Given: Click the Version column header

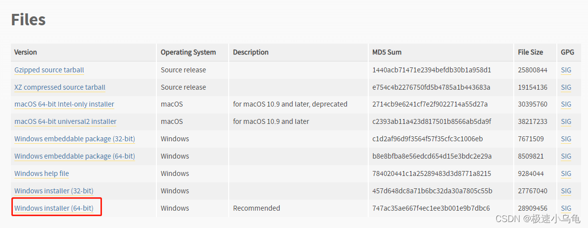Looking at the screenshot, I should click(x=26, y=52).
